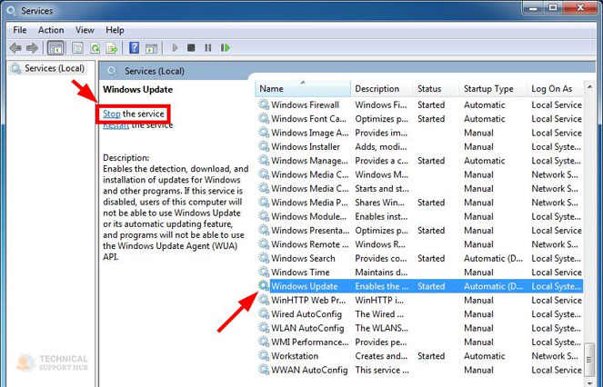
Task: Click the Pause Service icon
Action: [207, 48]
